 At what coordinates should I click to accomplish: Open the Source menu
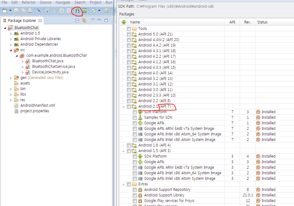click(46, 2)
